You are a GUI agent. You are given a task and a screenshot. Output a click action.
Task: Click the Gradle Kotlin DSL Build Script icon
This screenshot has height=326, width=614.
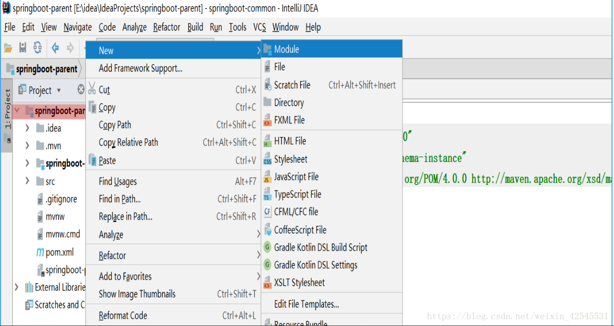267,247
